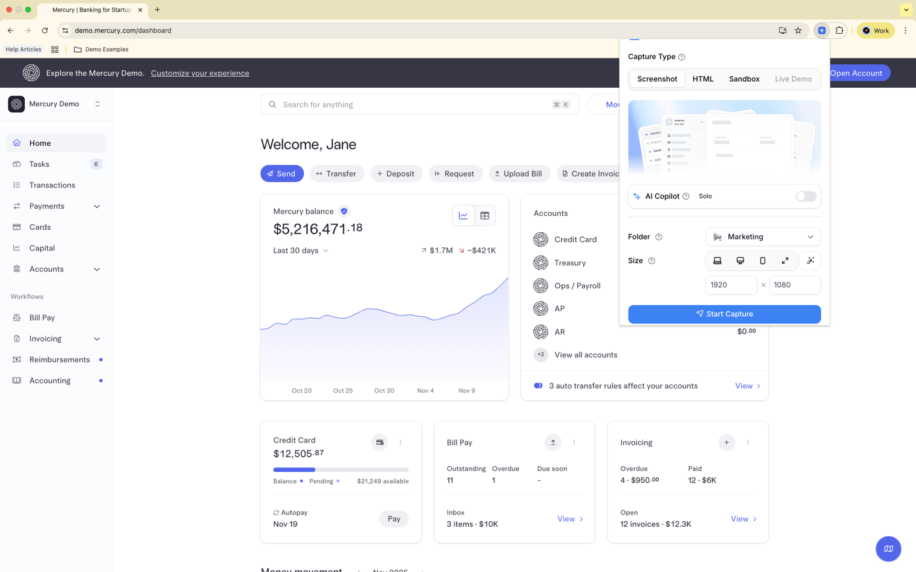Click the help icon next to Folder

[x=659, y=237]
